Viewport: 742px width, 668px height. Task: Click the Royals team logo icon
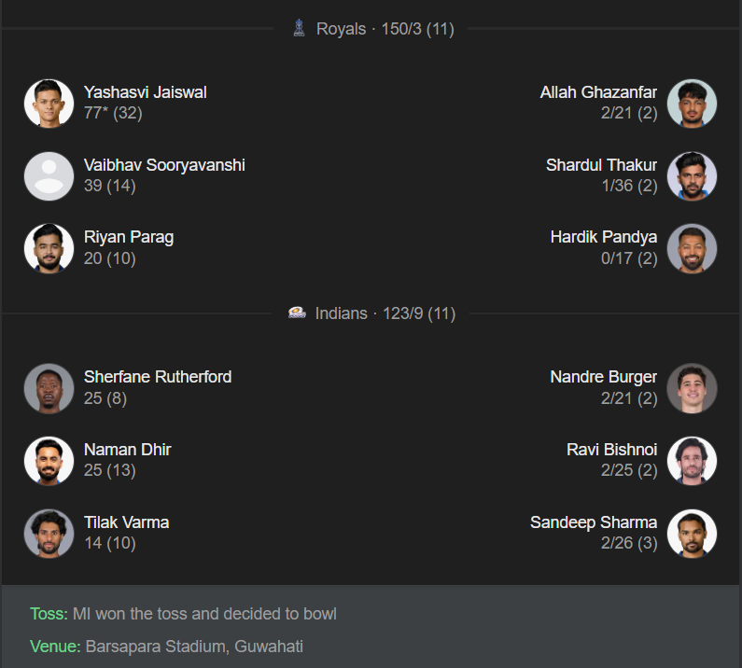[300, 28]
